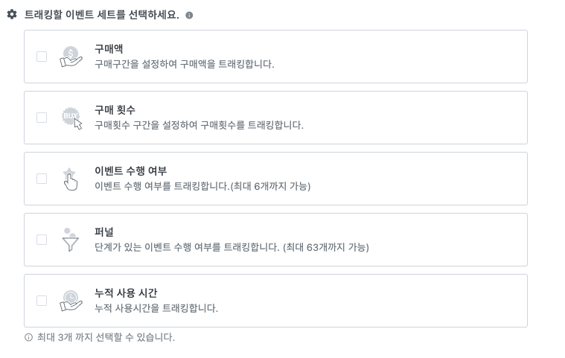Check the 구매액 checkbox
565x358 pixels.
coord(42,57)
